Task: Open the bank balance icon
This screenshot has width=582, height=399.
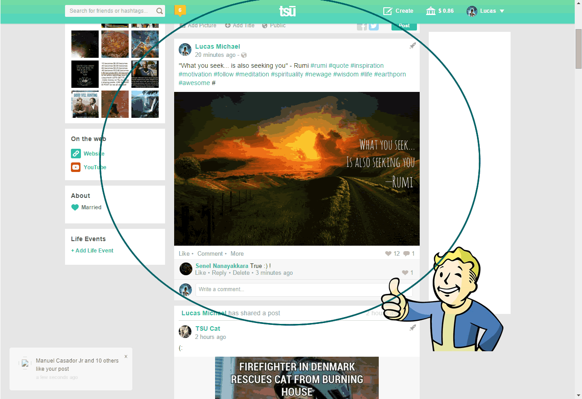Action: tap(431, 11)
